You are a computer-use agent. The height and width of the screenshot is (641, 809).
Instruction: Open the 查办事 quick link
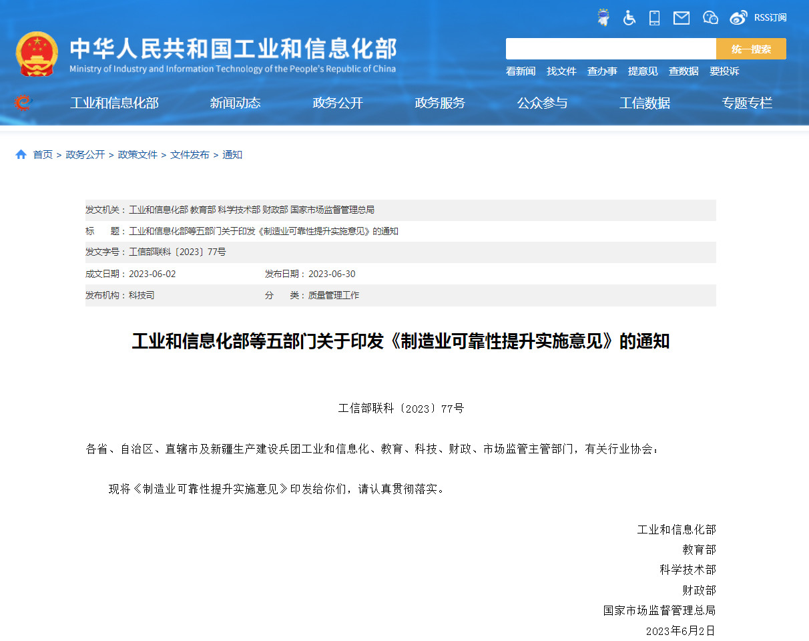(602, 71)
